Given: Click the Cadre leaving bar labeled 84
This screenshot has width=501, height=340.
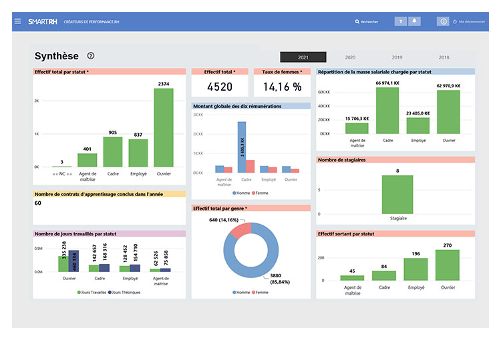Looking at the screenshot, I should point(384,275).
